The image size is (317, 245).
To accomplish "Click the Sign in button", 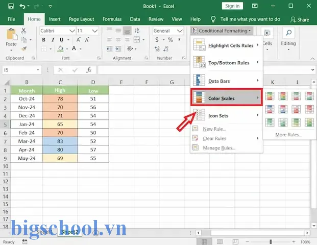I will click(232, 6).
